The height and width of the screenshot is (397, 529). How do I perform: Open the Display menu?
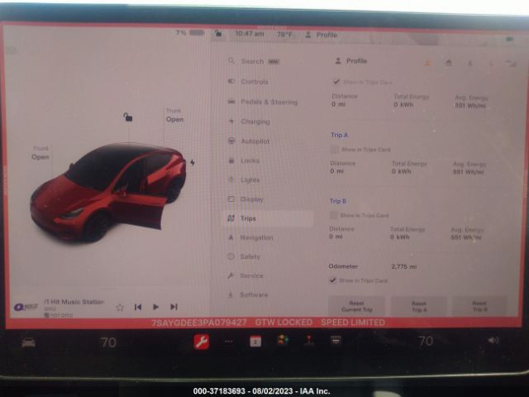245,199
